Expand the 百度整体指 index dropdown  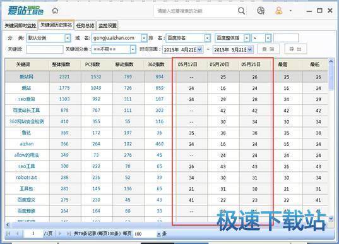247,38
